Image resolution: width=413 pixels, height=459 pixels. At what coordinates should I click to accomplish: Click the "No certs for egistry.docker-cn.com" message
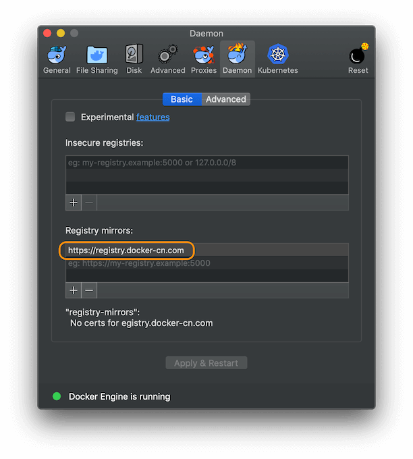pyautogui.click(x=141, y=323)
